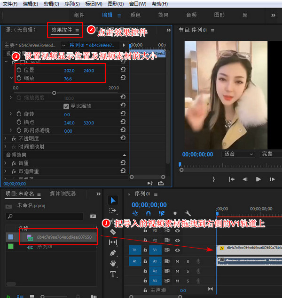282x298 pixels.
Task: Click the 缩放 scale slider handle
Action: pos(54,93)
